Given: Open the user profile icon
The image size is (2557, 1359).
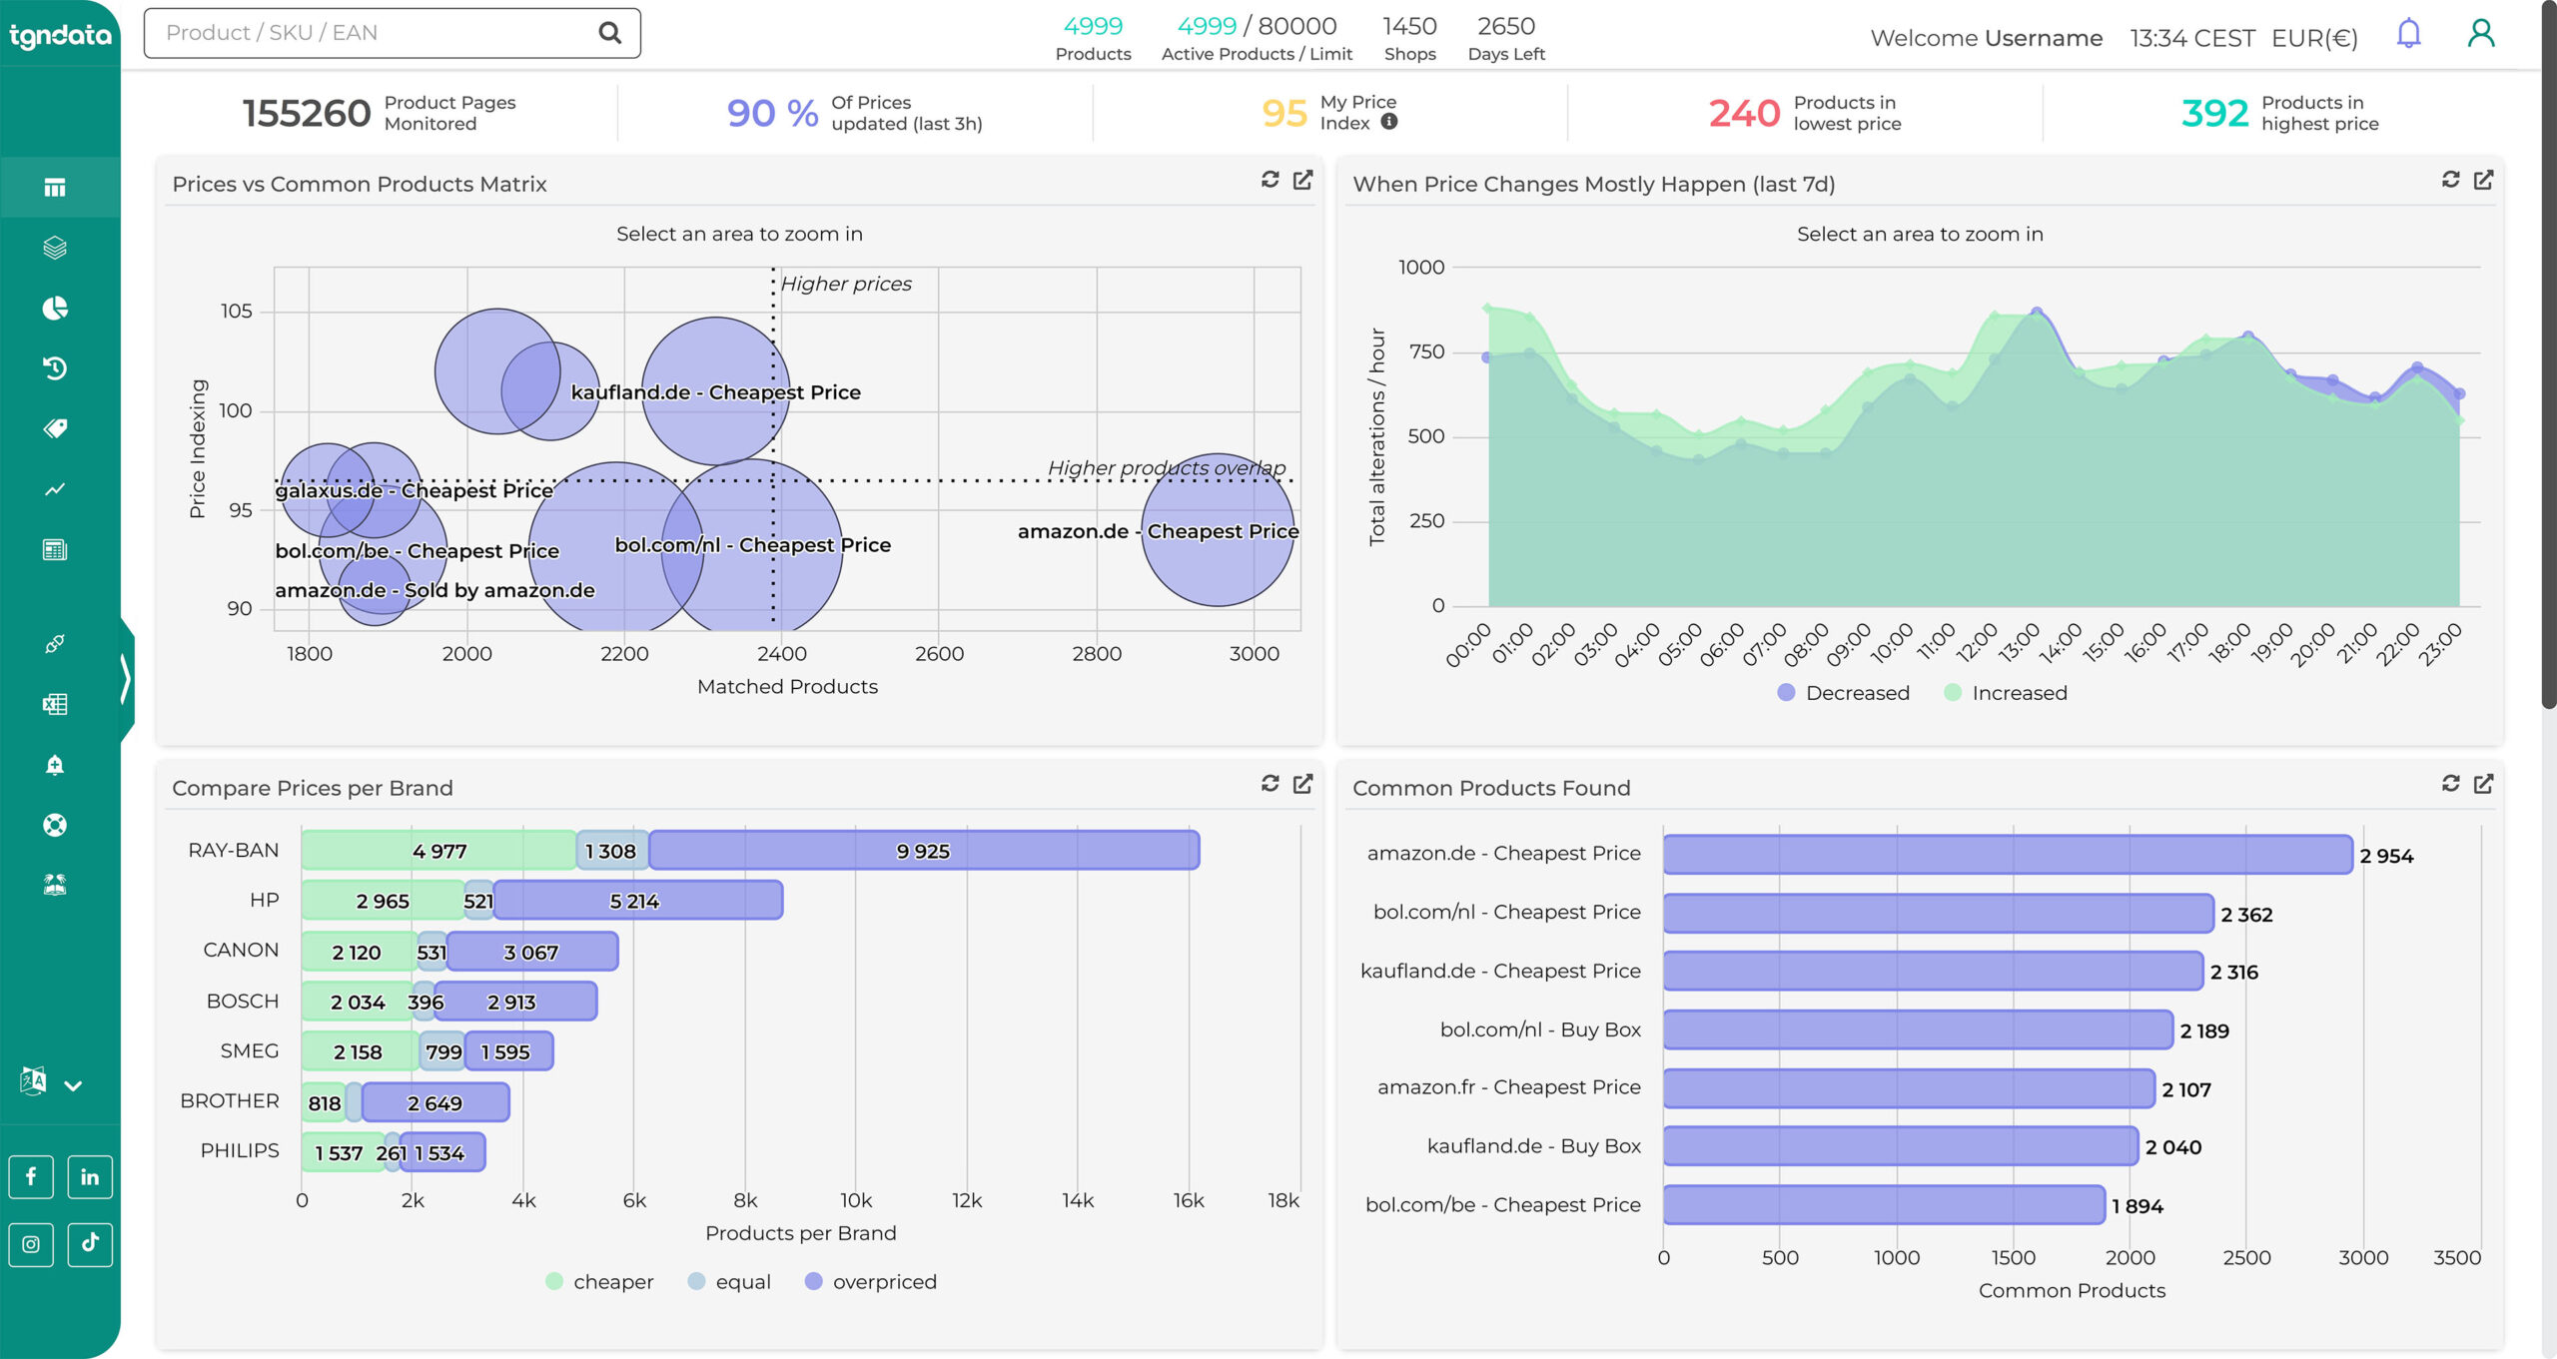Looking at the screenshot, I should click(2481, 34).
